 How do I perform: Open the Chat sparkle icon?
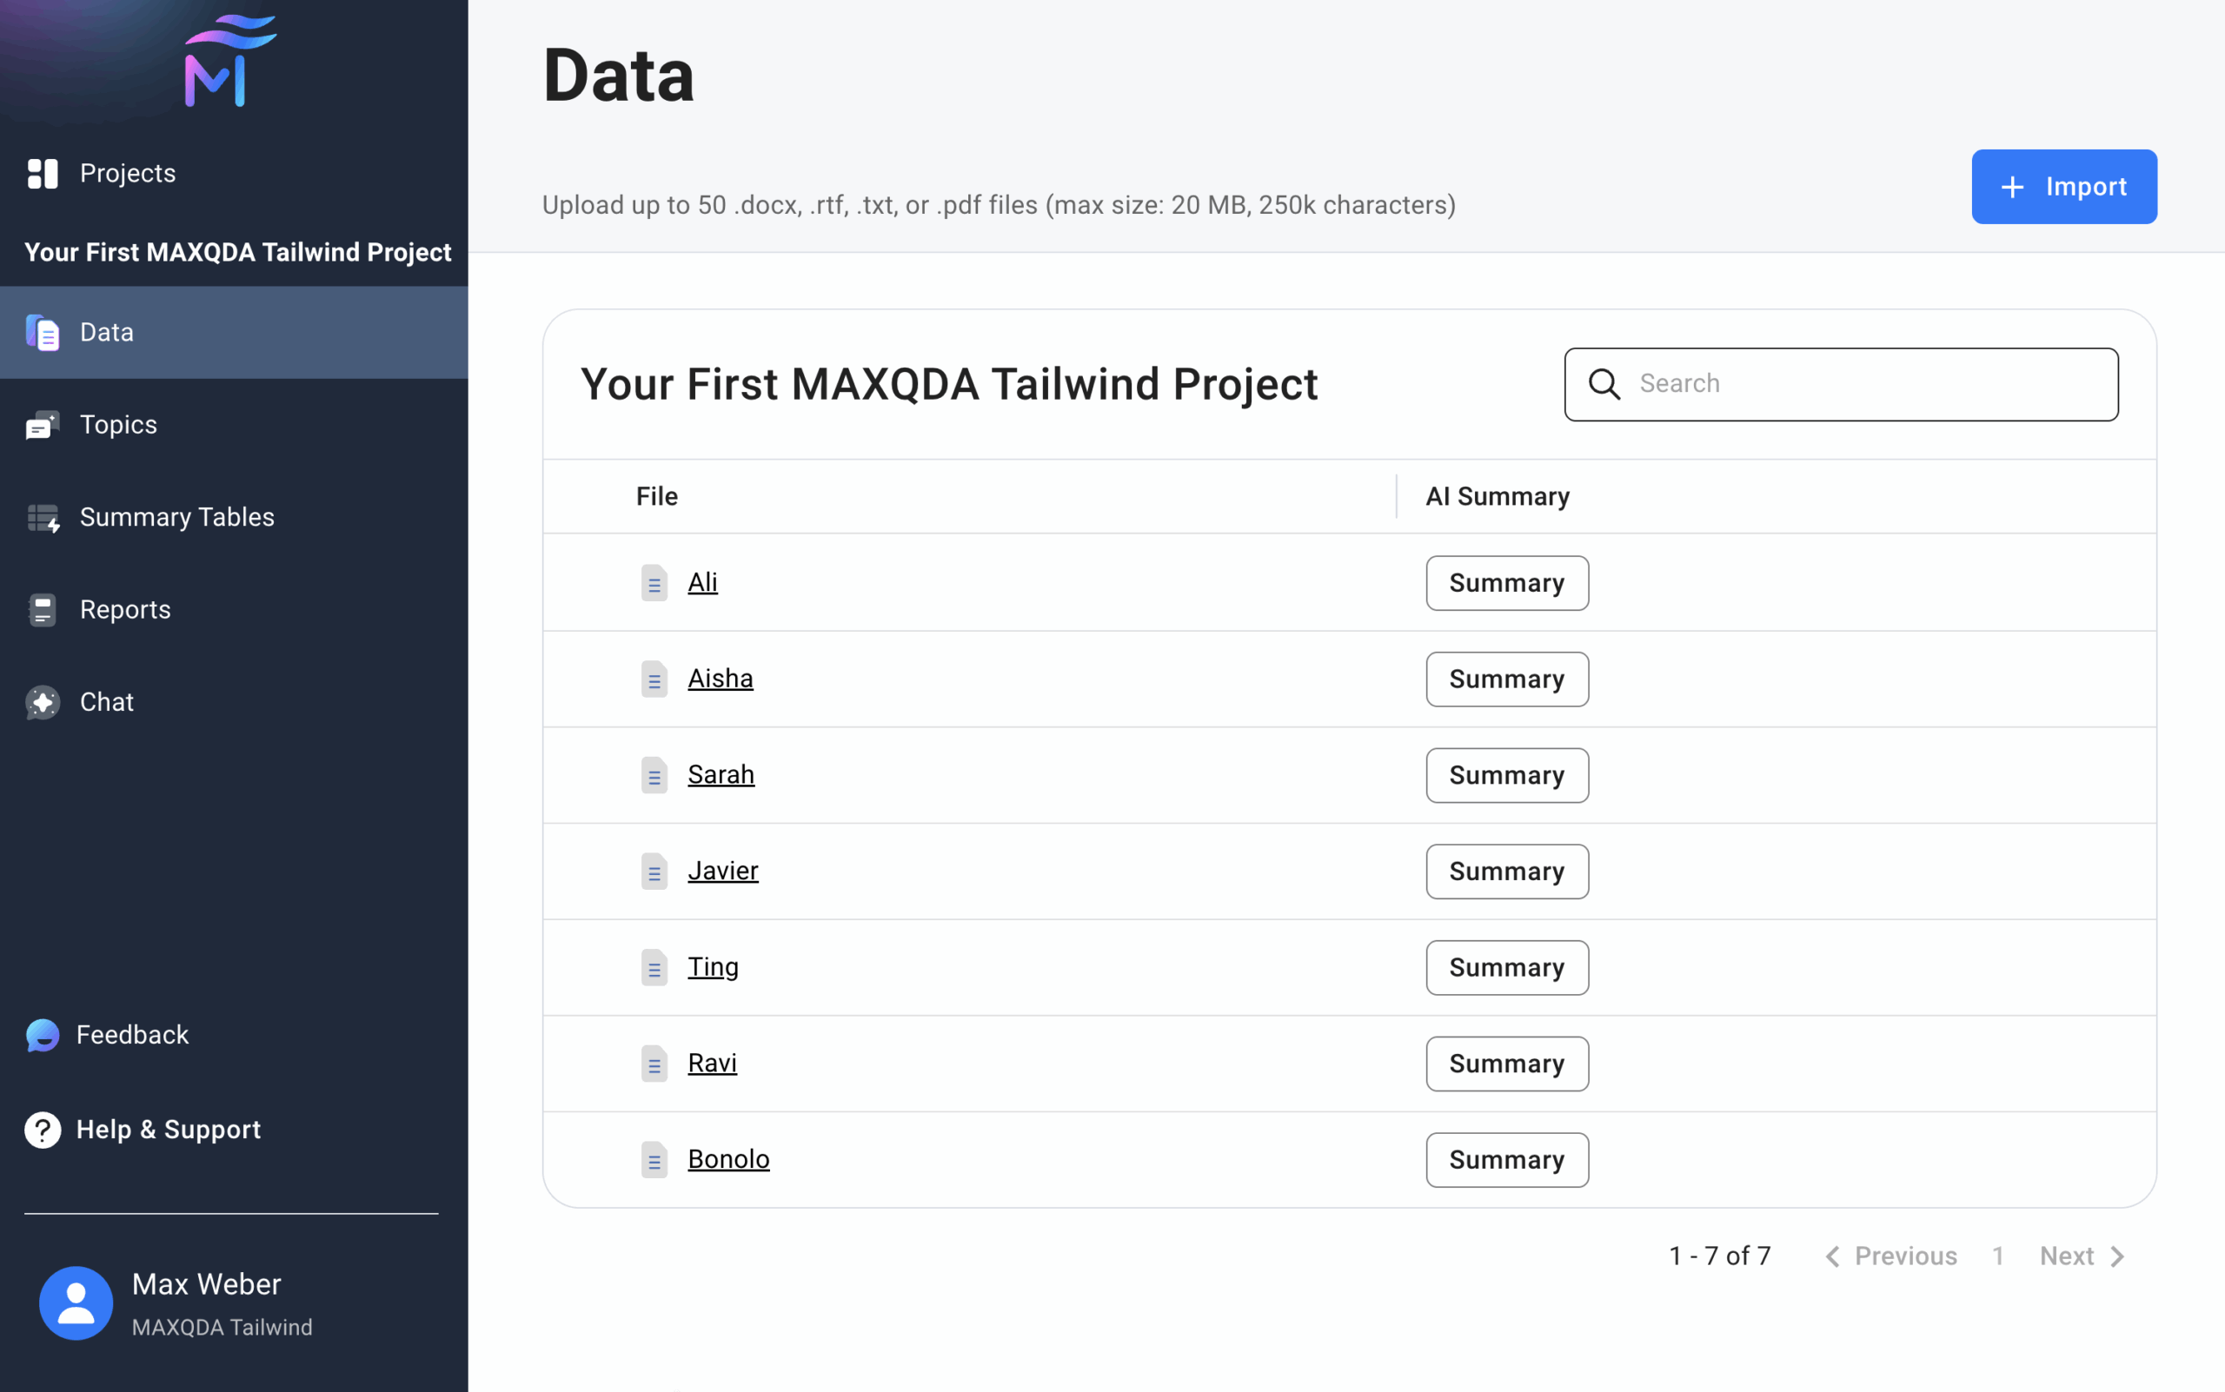tap(43, 702)
